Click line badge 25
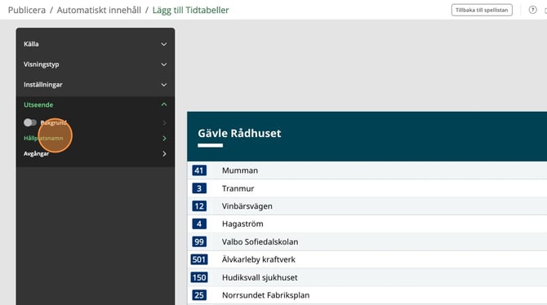Image resolution: width=547 pixels, height=305 pixels. (199, 295)
